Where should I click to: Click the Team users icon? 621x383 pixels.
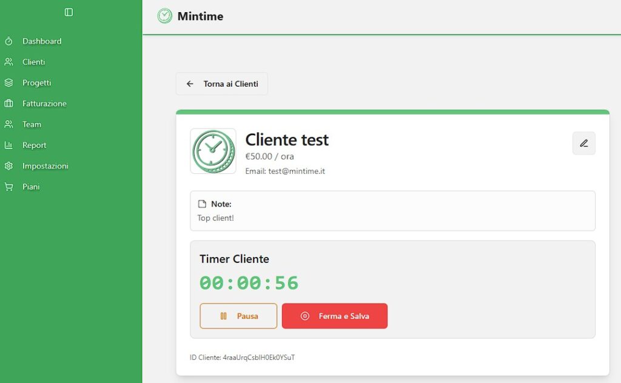[8, 124]
